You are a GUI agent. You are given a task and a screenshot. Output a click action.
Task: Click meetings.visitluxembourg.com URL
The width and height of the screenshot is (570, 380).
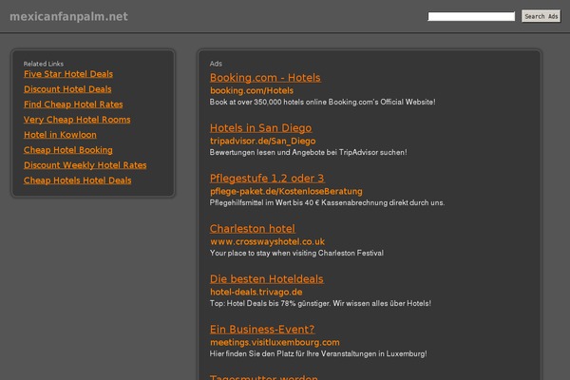pos(275,342)
